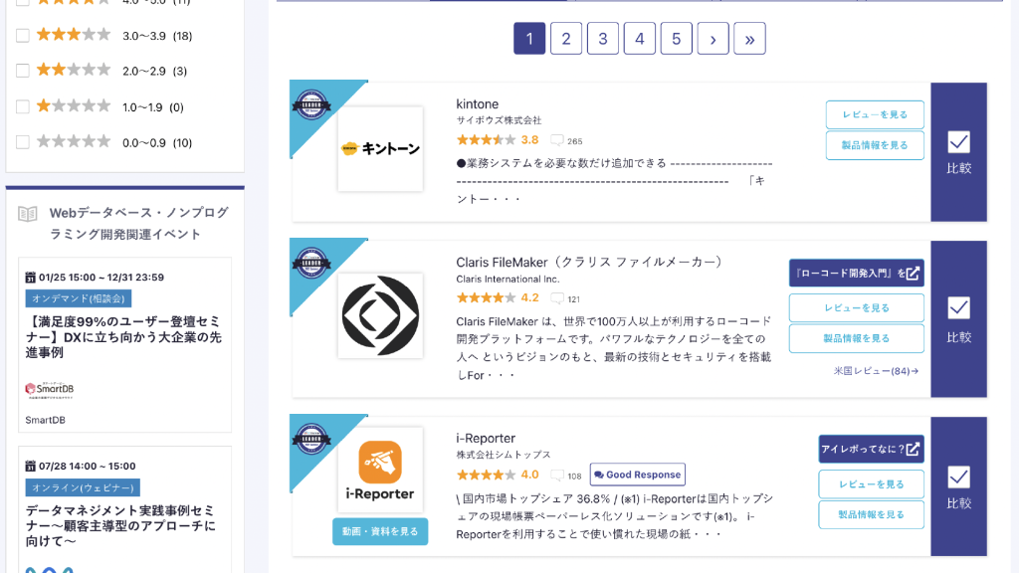
Task: Click vendor name サイボウズ株式会社
Action: 500,120
